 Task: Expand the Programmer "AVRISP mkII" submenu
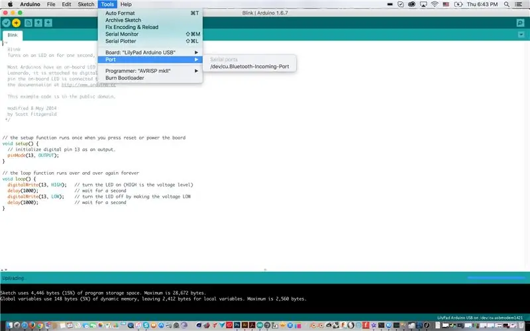[x=150, y=71]
